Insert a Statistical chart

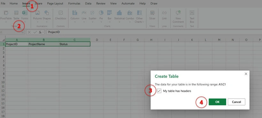pyautogui.click(x=119, y=15)
